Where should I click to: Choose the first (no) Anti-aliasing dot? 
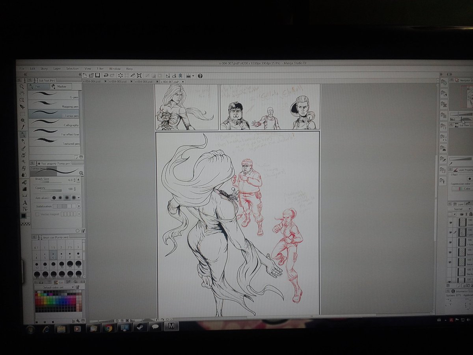pyautogui.click(x=54, y=198)
